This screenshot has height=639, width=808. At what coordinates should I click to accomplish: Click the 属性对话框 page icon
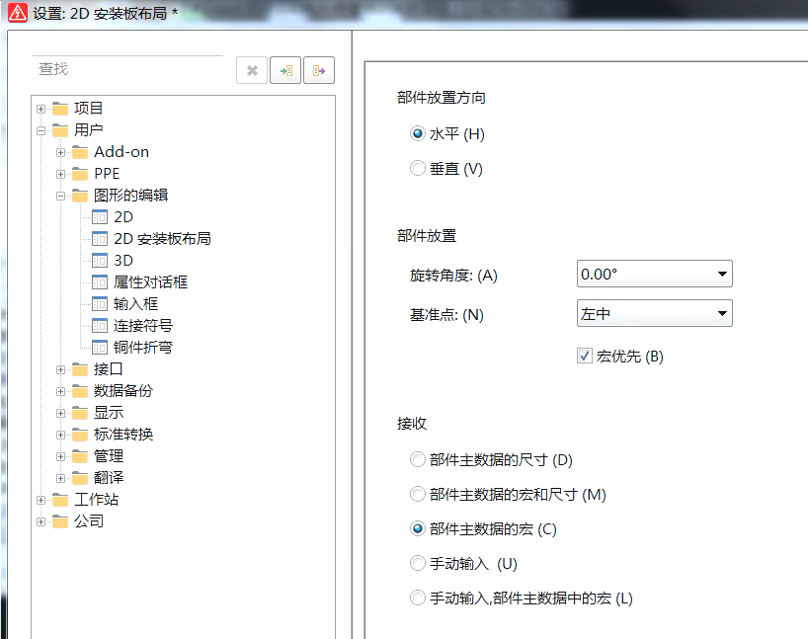[x=100, y=281]
